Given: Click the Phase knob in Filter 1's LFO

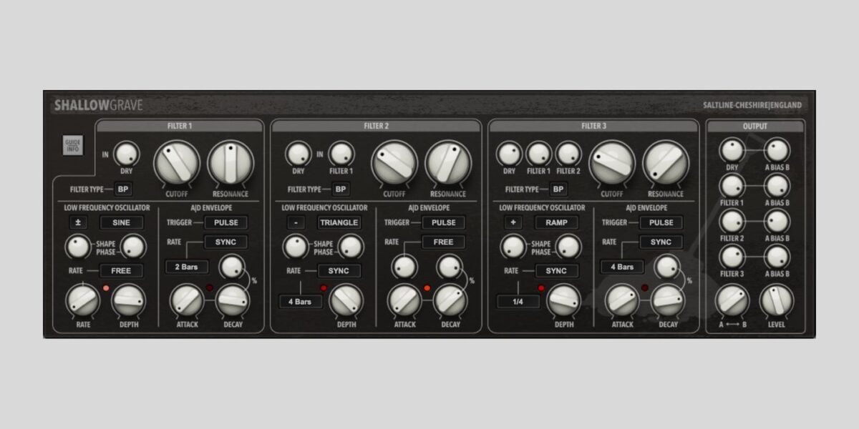Looking at the screenshot, I should 133,247.
